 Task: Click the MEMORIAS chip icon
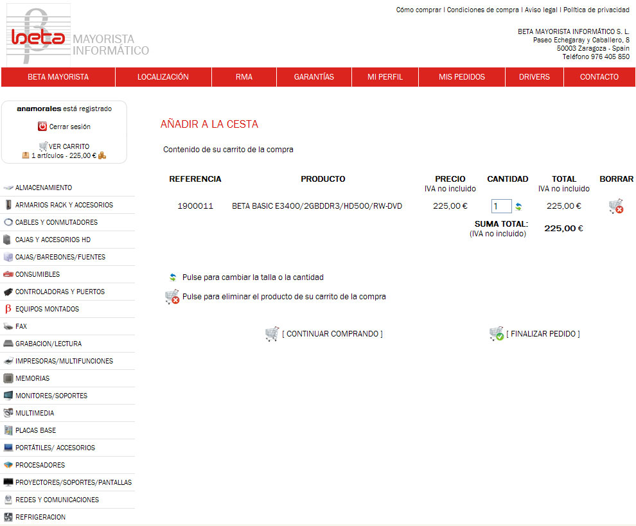pos(8,378)
